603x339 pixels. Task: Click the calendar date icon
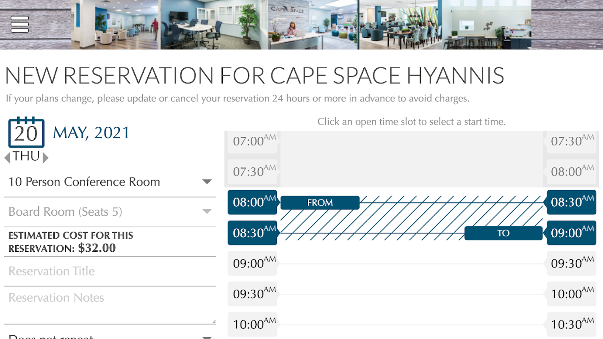pyautogui.click(x=26, y=133)
